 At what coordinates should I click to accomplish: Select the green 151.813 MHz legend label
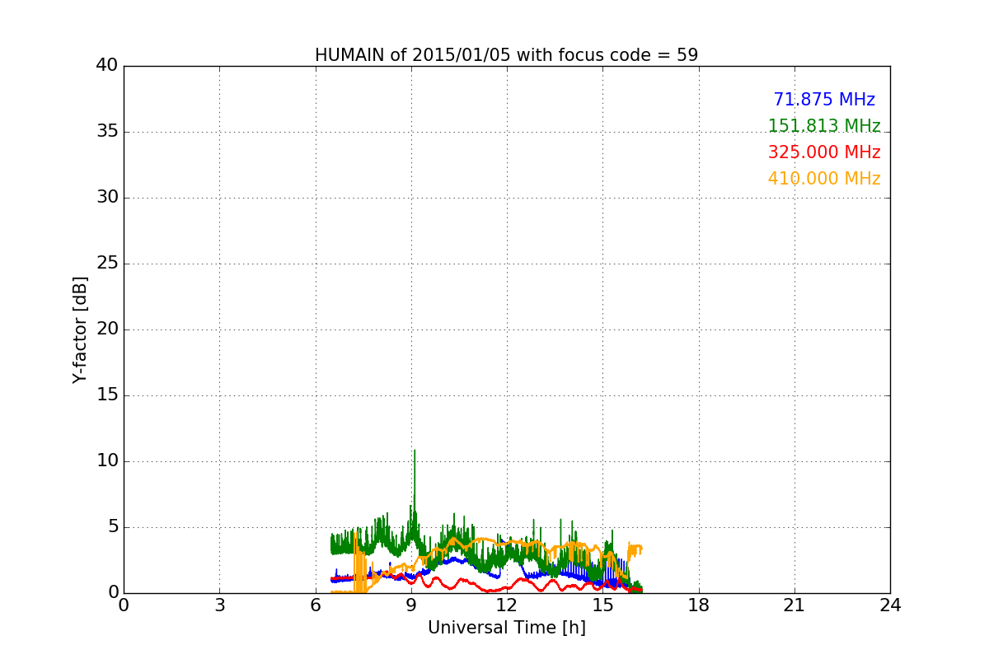click(824, 126)
